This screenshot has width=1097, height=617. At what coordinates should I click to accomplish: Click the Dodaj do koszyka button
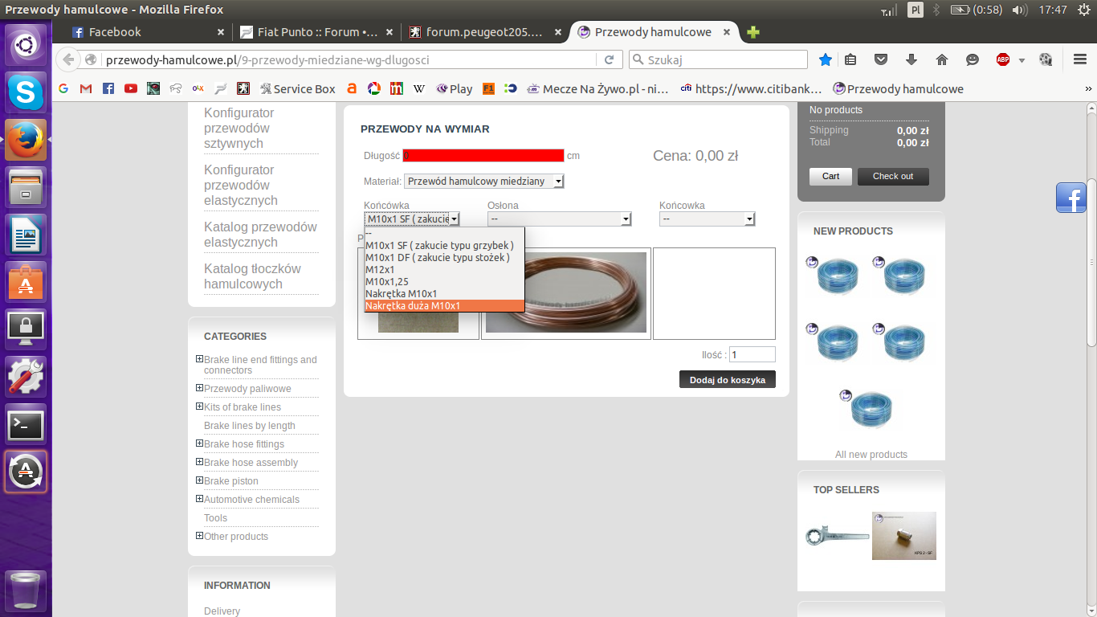(x=727, y=380)
